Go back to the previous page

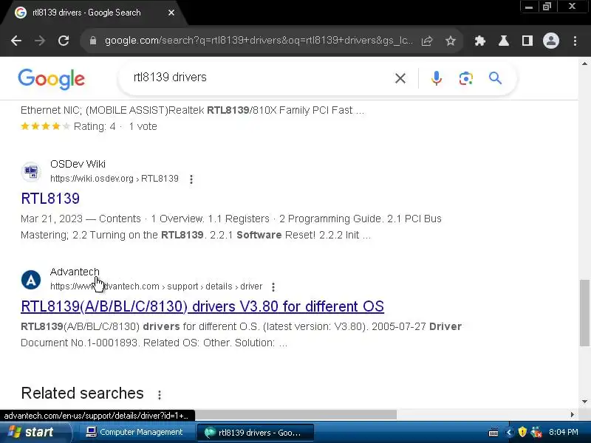(x=16, y=41)
